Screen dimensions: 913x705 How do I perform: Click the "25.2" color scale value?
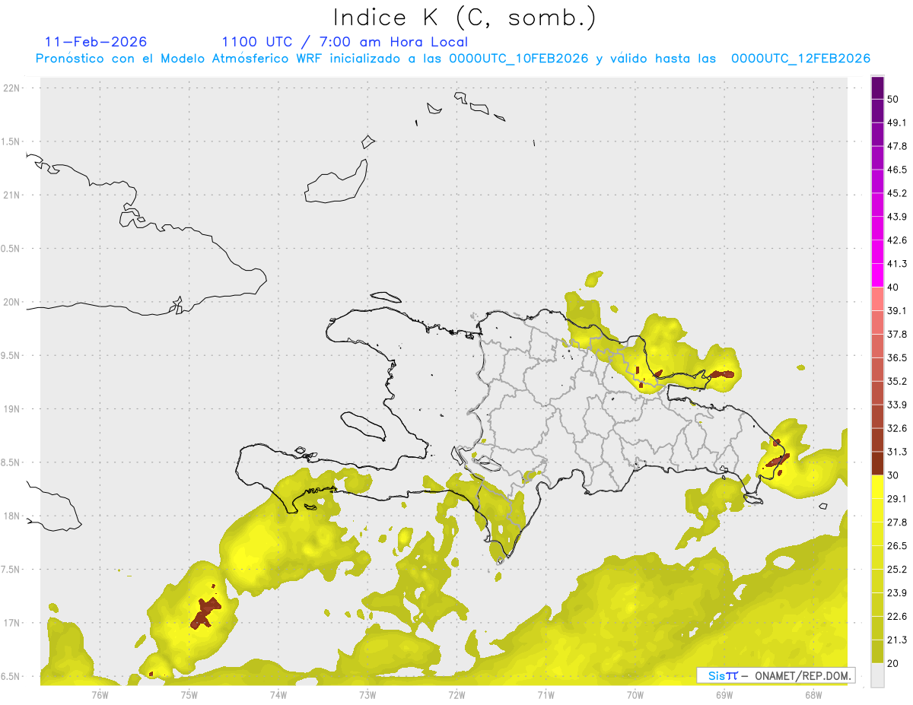click(897, 570)
